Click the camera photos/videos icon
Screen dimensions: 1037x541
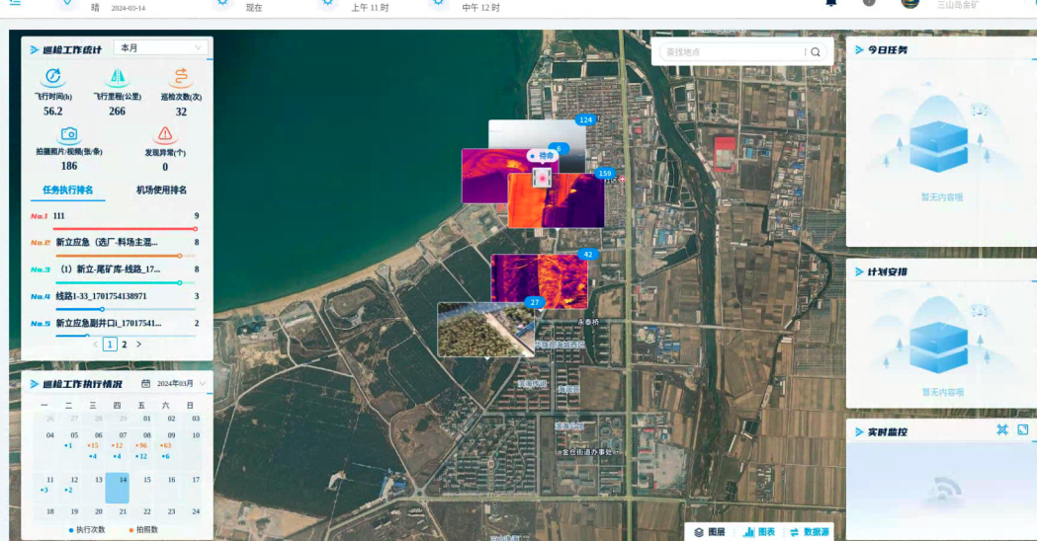pos(68,134)
